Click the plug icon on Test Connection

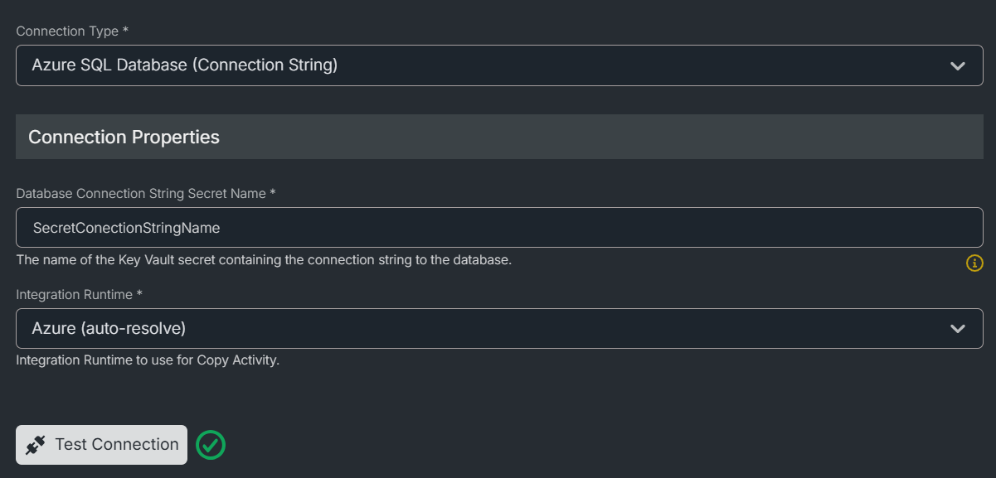tap(36, 445)
